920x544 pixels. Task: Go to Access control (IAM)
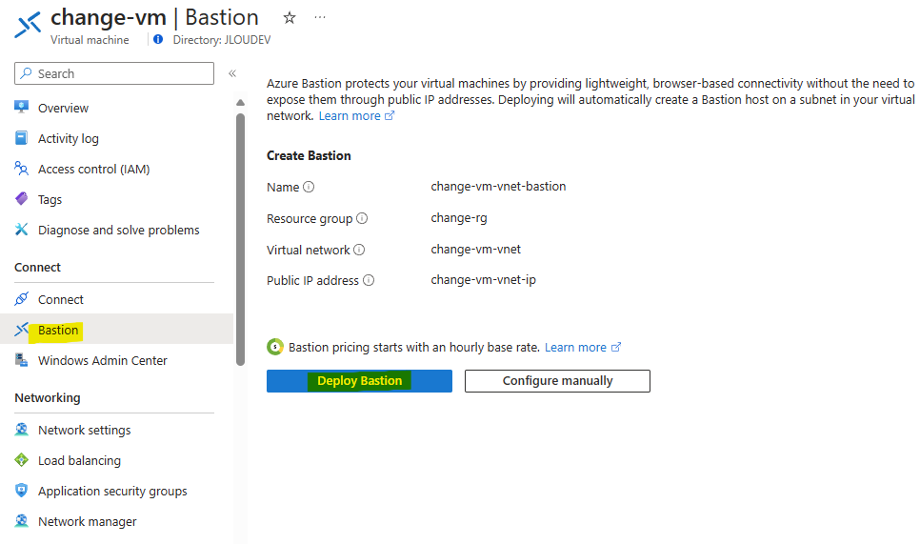[94, 169]
